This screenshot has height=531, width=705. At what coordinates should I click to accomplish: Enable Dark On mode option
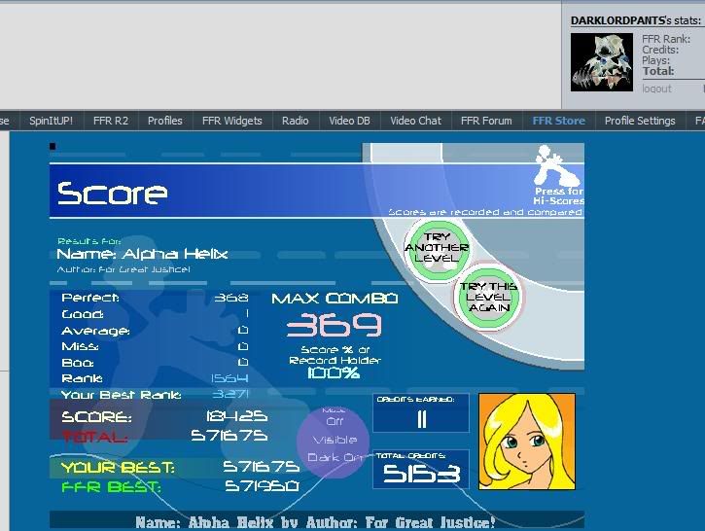pyautogui.click(x=334, y=457)
